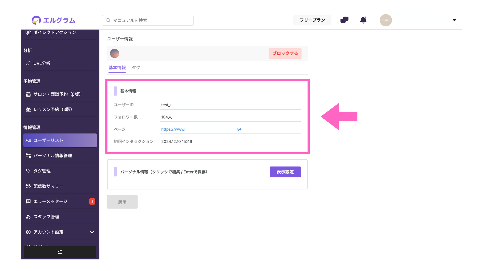This screenshot has width=483, height=271.
Task: Open the notification bell
Action: click(x=363, y=20)
